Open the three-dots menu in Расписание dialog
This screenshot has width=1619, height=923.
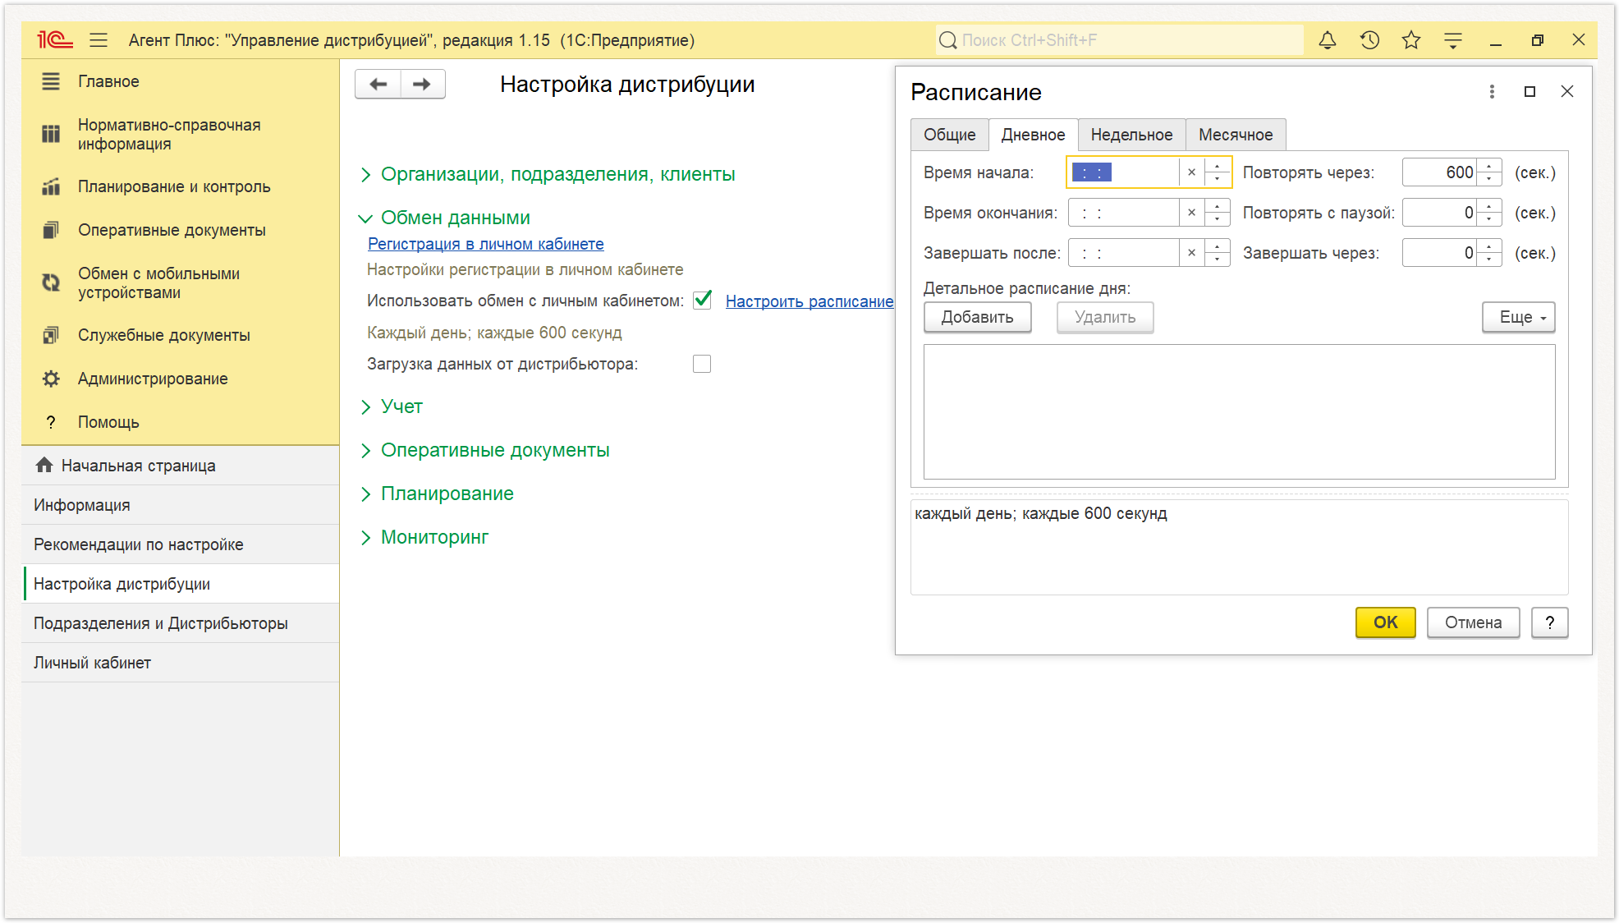click(x=1492, y=92)
